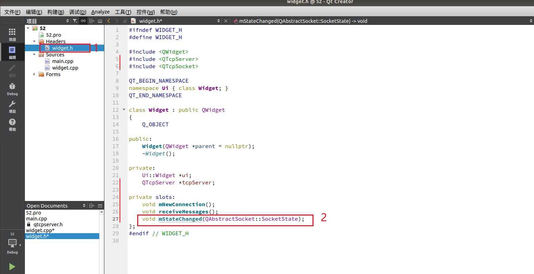Switch to qtcpserver.h in Open Documents
Screen dimensions: 534x274
pyautogui.click(x=62, y=225)
